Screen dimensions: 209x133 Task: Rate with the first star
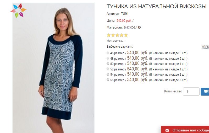coord(109,35)
